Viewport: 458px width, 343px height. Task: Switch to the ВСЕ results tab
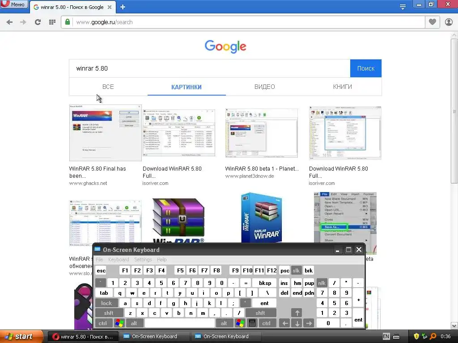[108, 87]
